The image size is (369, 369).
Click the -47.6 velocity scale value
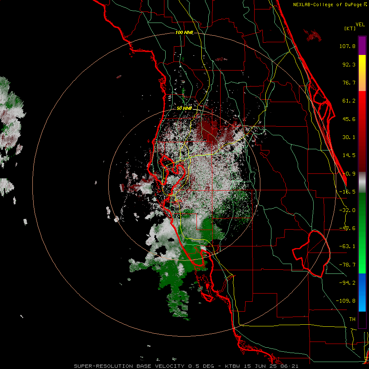point(347,228)
